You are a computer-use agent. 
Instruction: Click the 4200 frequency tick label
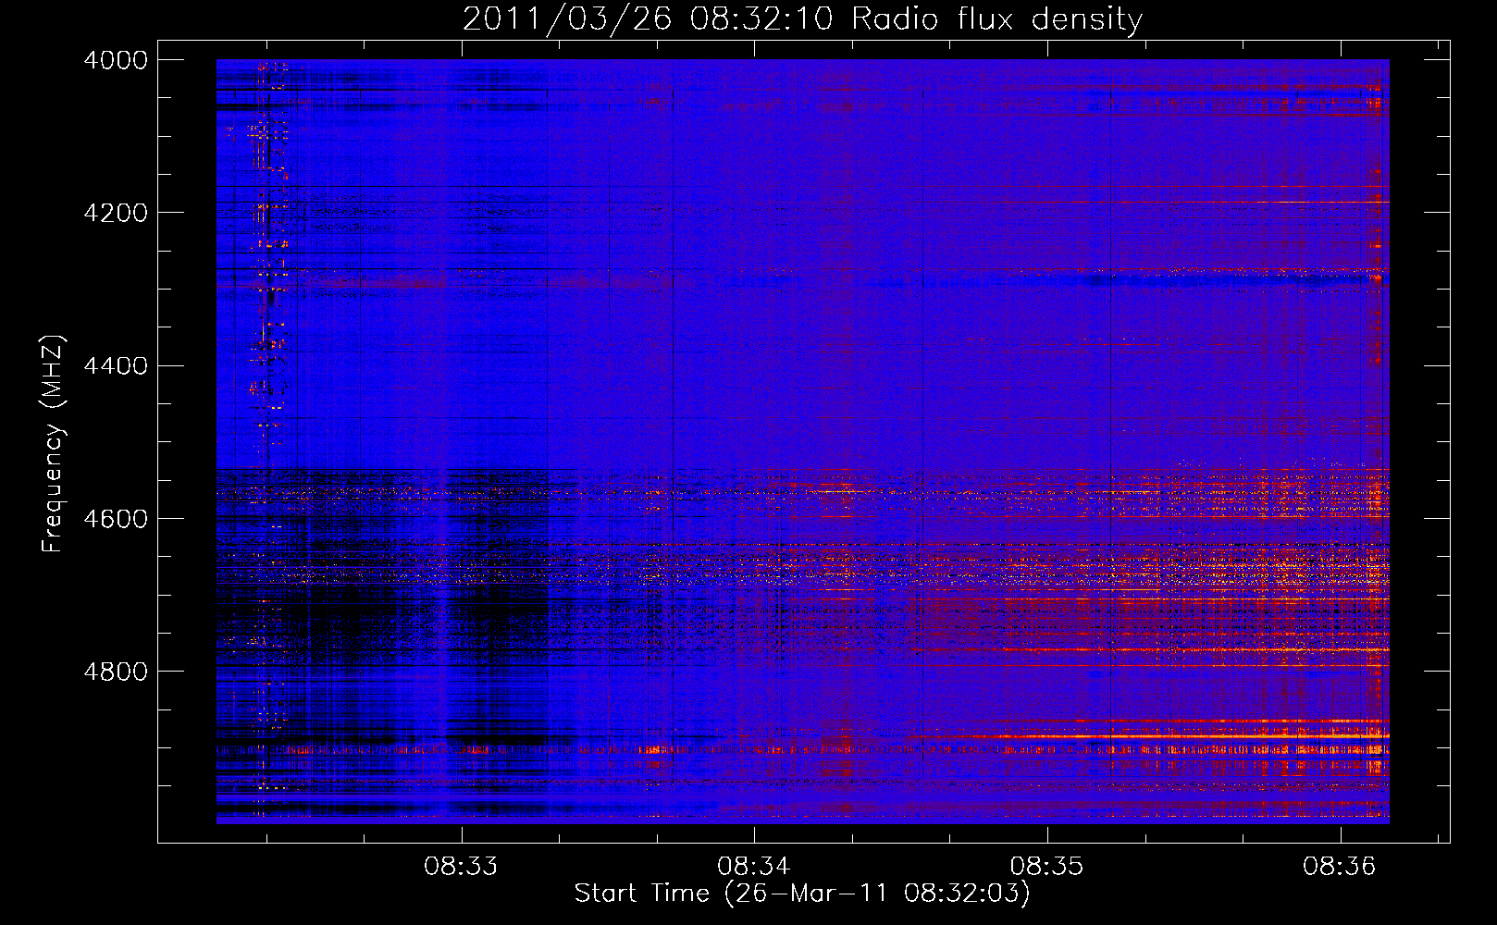[x=116, y=213]
